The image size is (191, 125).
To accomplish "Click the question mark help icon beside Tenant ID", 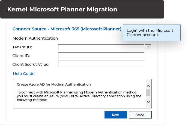I will point(148,47).
